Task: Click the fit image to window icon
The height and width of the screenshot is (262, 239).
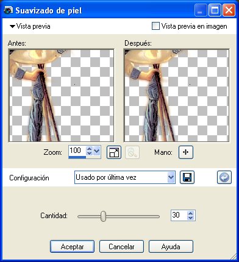Action: click(114, 152)
